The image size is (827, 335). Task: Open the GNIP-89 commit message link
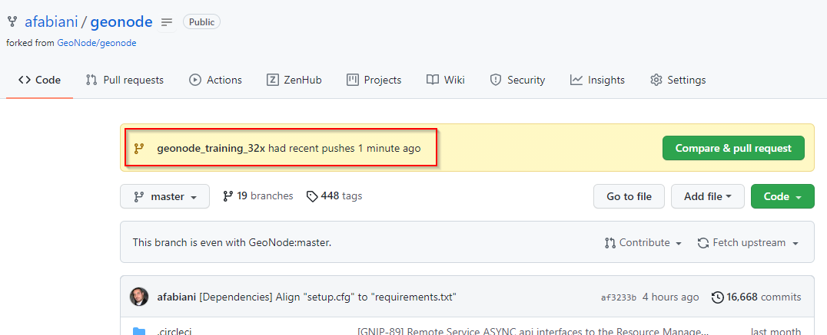click(533, 331)
